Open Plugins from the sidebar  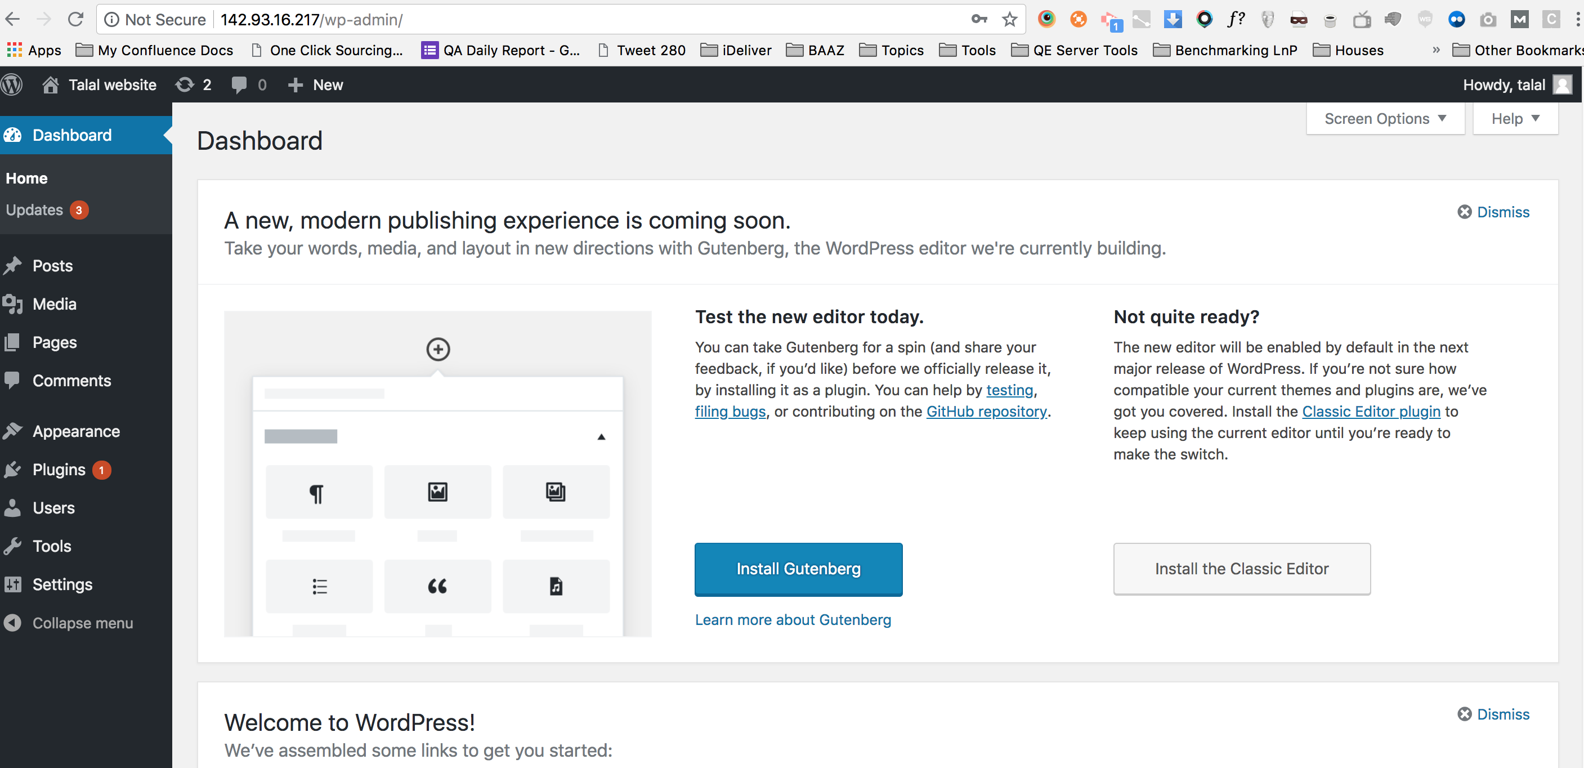[x=59, y=469]
